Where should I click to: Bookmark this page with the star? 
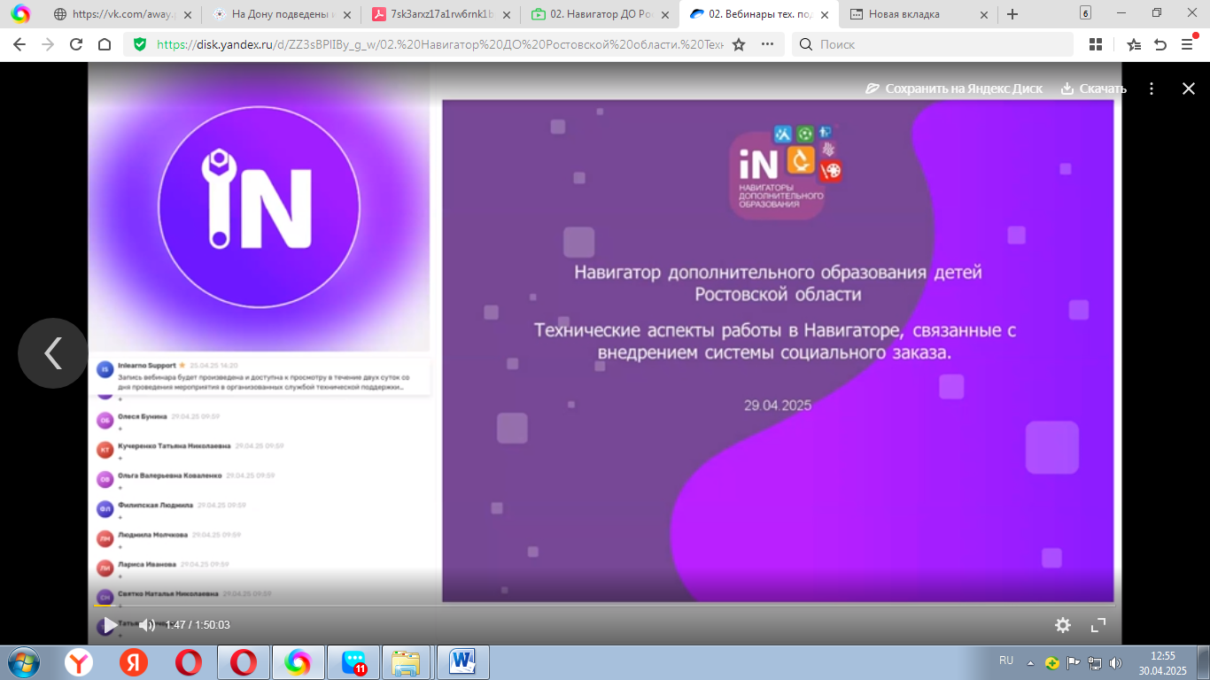coord(739,44)
